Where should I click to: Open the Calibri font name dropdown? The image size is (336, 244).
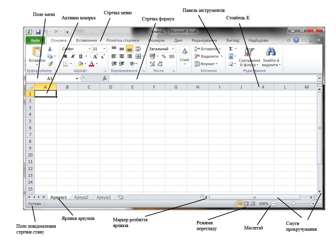(x=89, y=49)
